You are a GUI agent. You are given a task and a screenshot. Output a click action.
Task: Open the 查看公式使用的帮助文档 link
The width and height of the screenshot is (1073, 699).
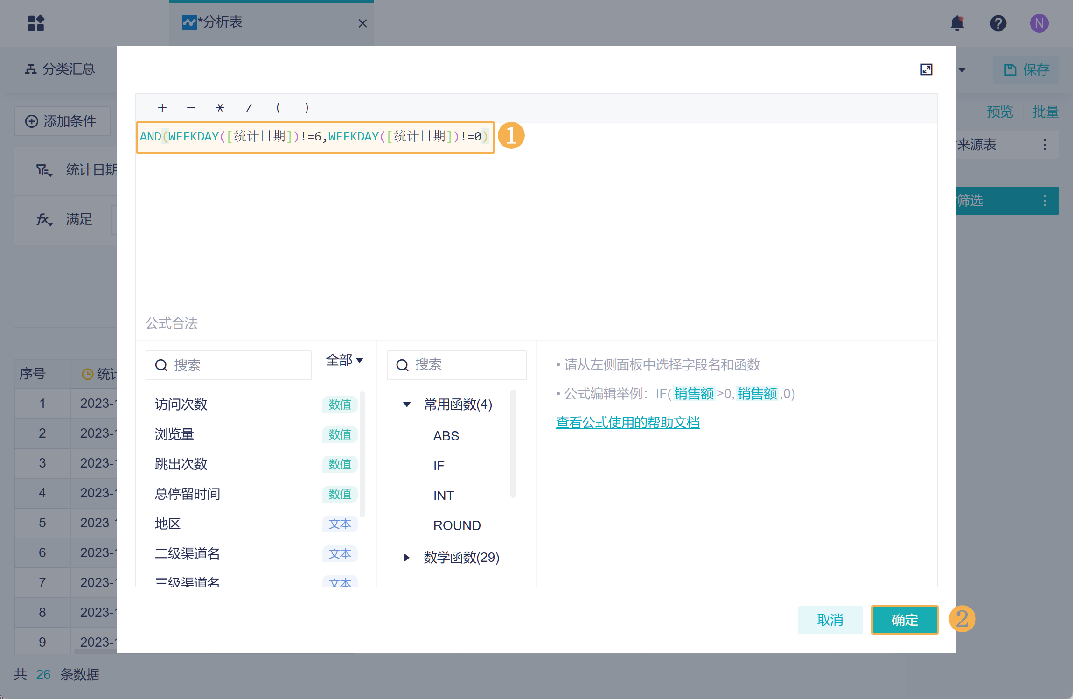(x=627, y=422)
